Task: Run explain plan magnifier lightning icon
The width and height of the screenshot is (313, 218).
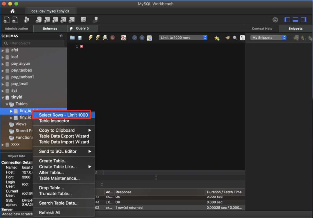Action: 105,37
